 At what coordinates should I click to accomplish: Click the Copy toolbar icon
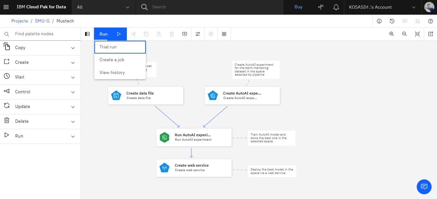click(x=146, y=34)
